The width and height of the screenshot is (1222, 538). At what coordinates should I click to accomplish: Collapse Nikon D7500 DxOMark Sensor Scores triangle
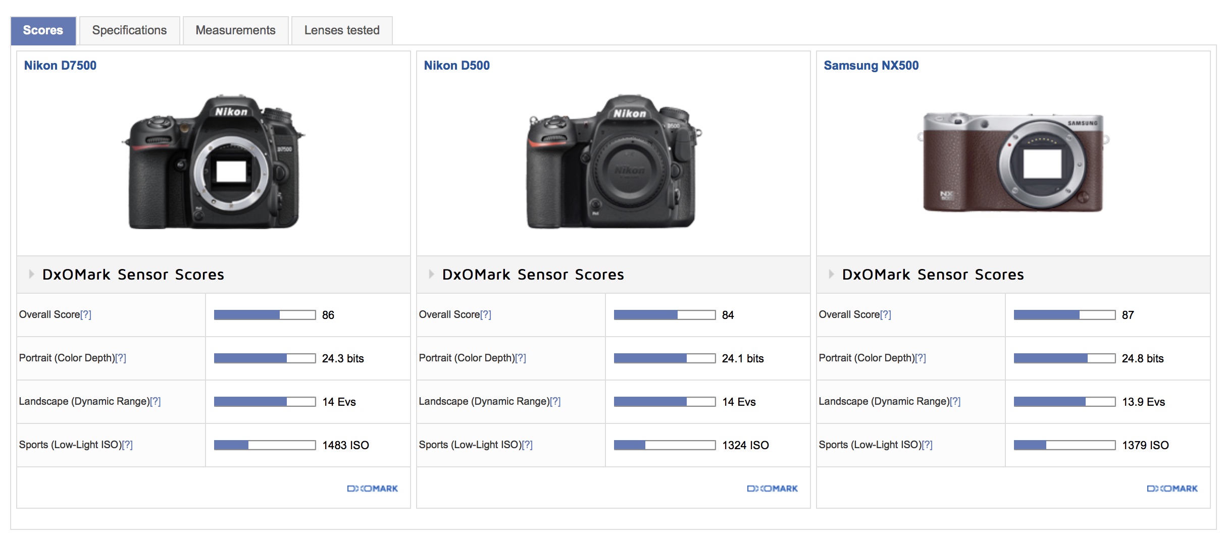click(x=31, y=274)
